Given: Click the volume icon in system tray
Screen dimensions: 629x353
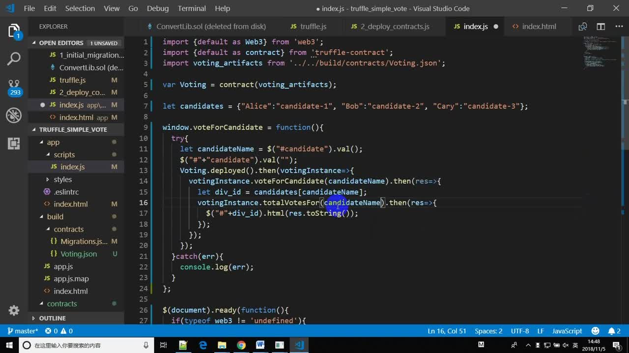Looking at the screenshot, I should point(565,345).
